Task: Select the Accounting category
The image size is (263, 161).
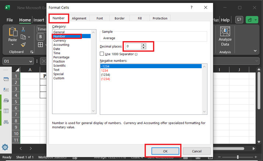Action: point(61,45)
